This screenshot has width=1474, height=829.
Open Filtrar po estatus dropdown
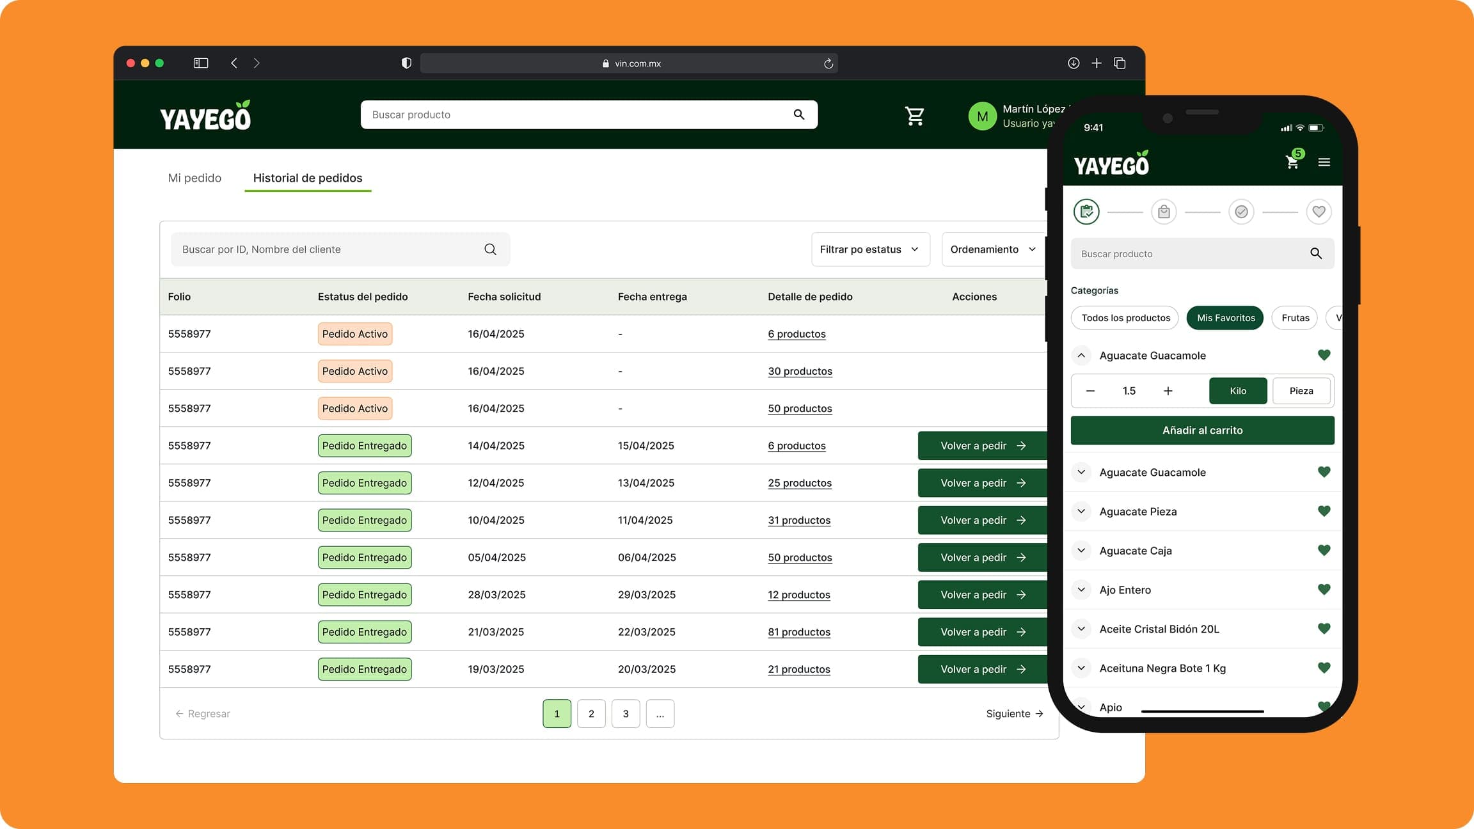coord(869,249)
